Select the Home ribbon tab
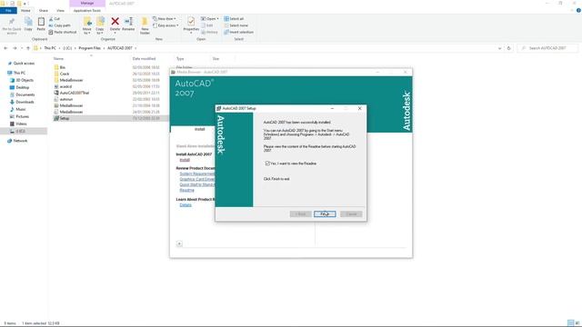Viewport: 582px width, 327px height. [x=25, y=10]
